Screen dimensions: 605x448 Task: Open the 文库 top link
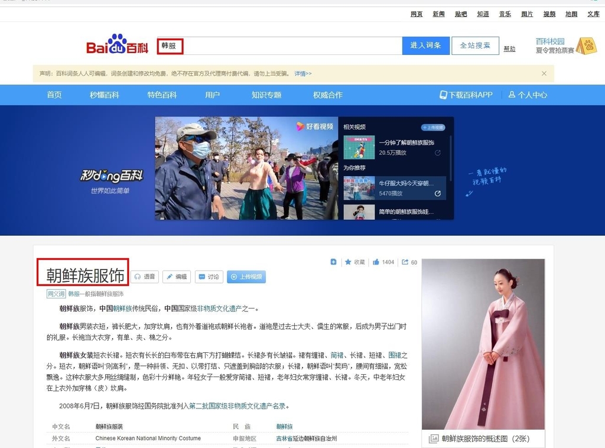pos(593,14)
